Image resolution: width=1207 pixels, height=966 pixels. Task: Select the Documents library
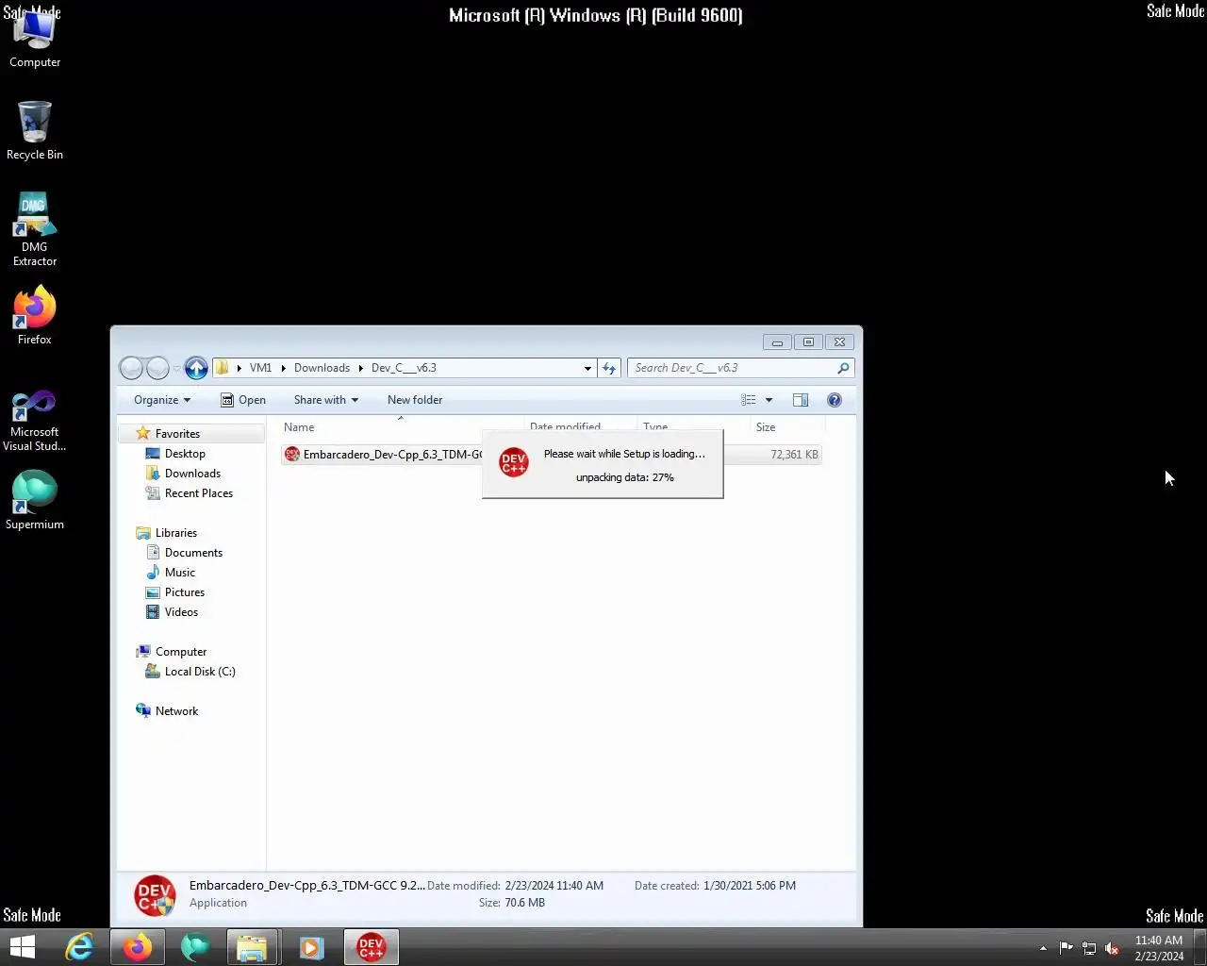[193, 553]
